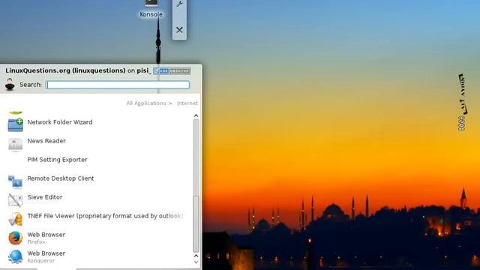The height and width of the screenshot is (270, 480).
Task: Click the KDE Desktop badge in the menu header
Action: pos(172,71)
